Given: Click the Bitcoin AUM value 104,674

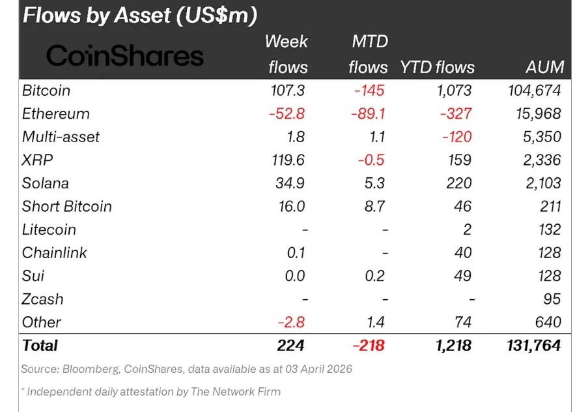Looking at the screenshot, I should click(x=533, y=91).
